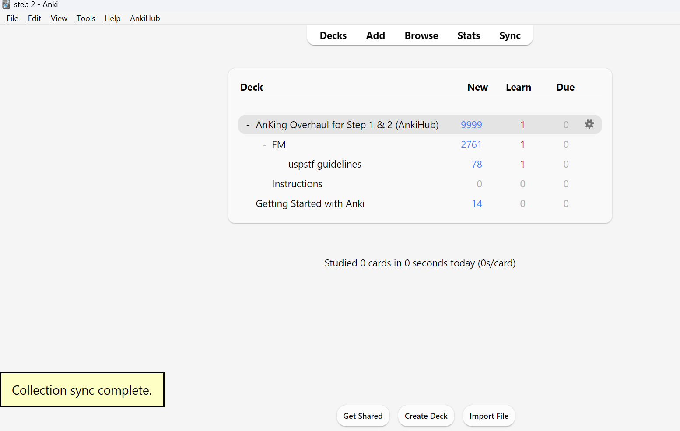
Task: Collapse the AnKing Overhaul deck tree
Action: pyautogui.click(x=248, y=125)
